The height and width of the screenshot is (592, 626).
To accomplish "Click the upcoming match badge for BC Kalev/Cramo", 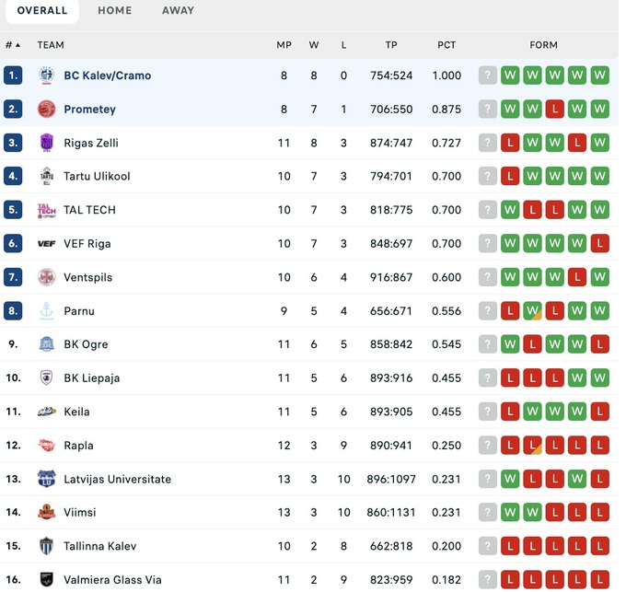I will tap(488, 75).
